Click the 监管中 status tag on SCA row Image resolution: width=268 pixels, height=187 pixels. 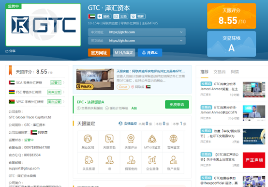click(56, 83)
